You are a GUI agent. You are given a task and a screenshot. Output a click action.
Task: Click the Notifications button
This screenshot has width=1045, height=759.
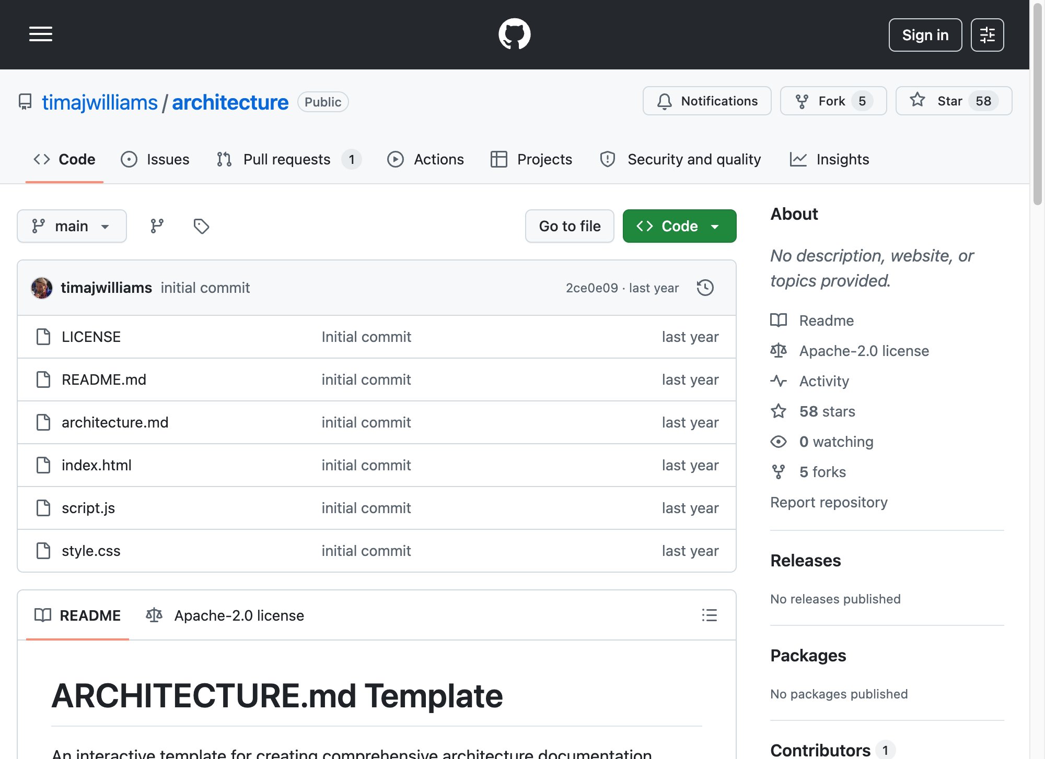pos(707,101)
